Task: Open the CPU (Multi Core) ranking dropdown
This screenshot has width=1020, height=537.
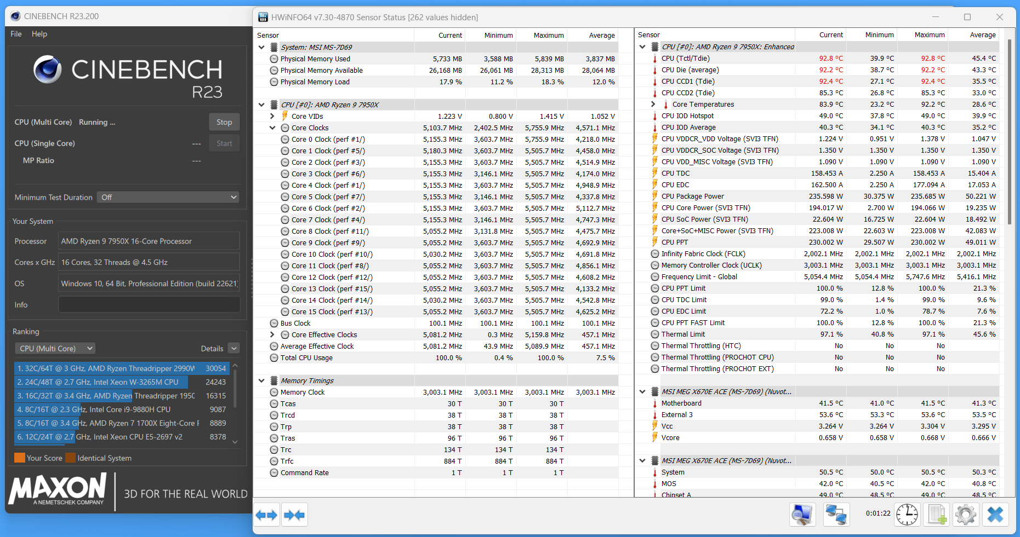Action: [x=55, y=348]
